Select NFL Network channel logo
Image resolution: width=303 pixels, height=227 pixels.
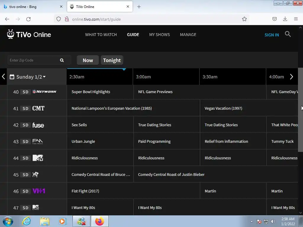[44, 92]
